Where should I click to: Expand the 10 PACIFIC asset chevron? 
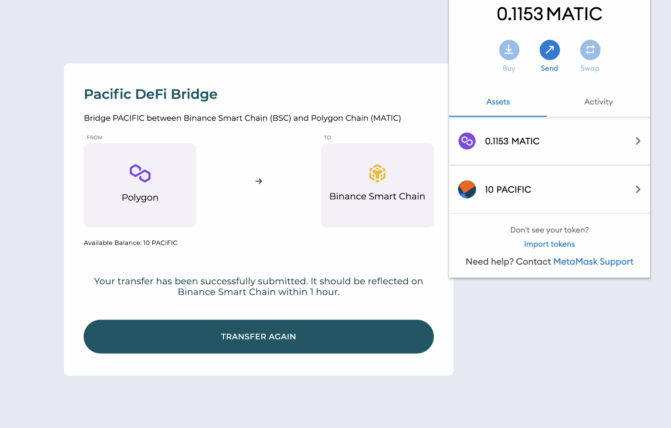[638, 189]
